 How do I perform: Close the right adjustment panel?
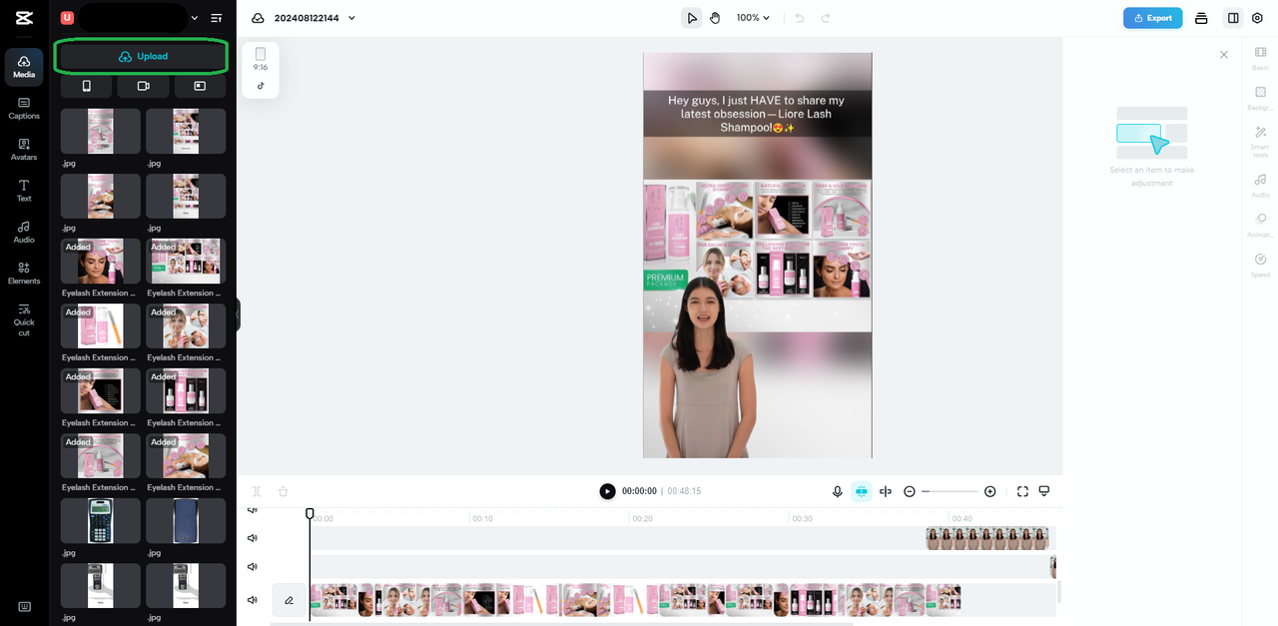tap(1224, 55)
